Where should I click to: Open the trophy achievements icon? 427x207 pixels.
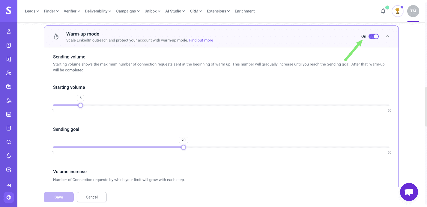[398, 11]
